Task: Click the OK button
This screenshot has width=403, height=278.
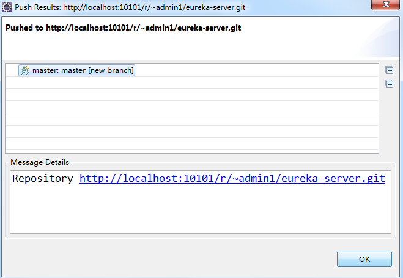Action: coord(364,259)
